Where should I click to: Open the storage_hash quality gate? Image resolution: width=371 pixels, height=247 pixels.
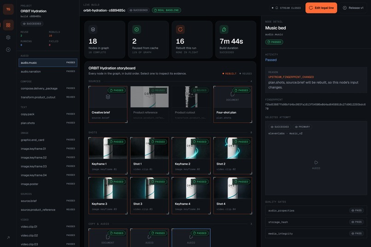316,222
